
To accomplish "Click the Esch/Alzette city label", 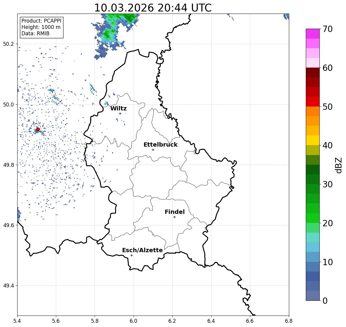I will click(142, 250).
